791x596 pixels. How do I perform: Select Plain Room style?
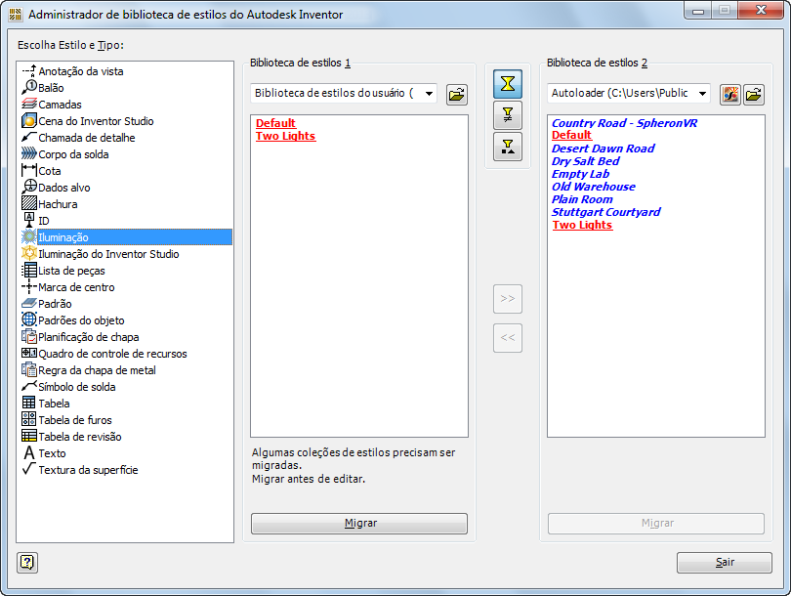coord(582,199)
